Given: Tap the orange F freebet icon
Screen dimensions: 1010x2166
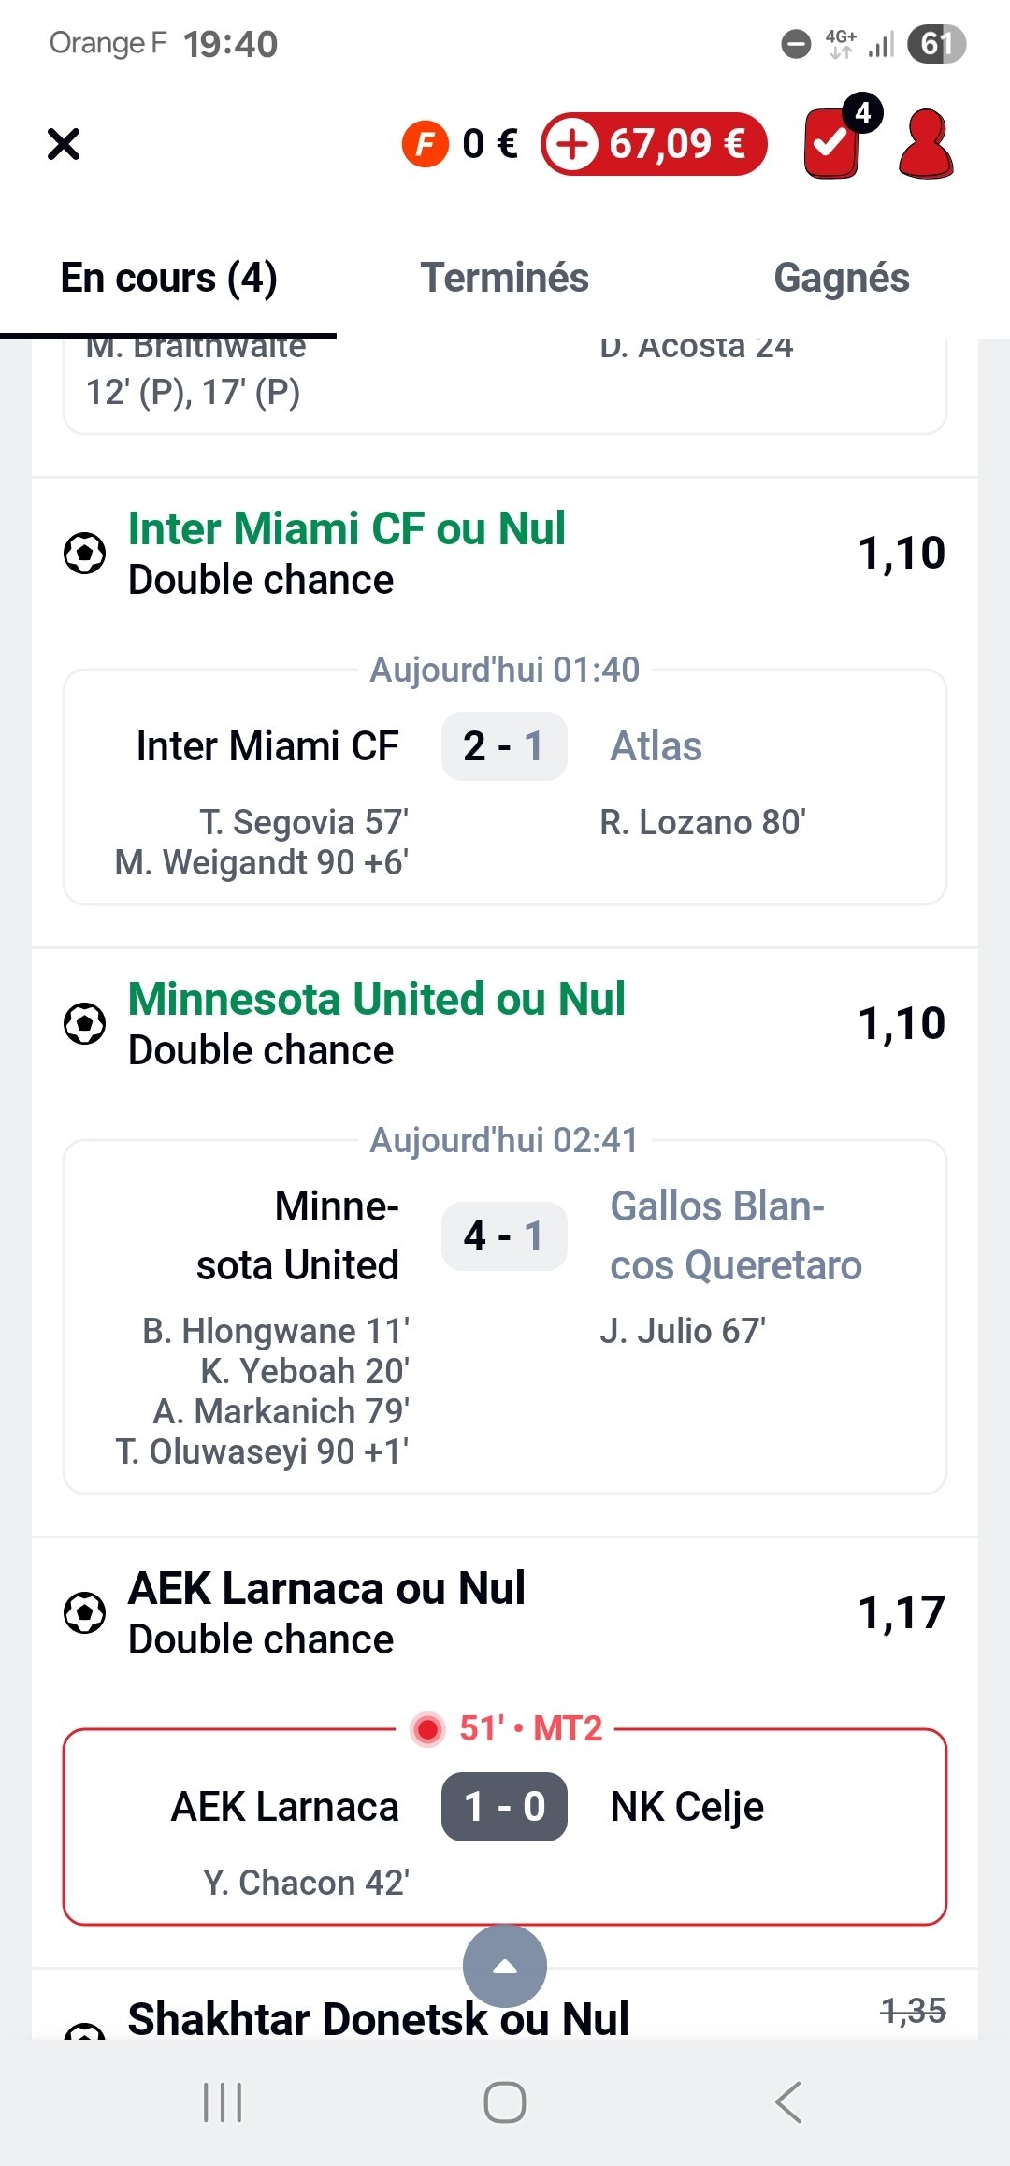Looking at the screenshot, I should pos(426,144).
